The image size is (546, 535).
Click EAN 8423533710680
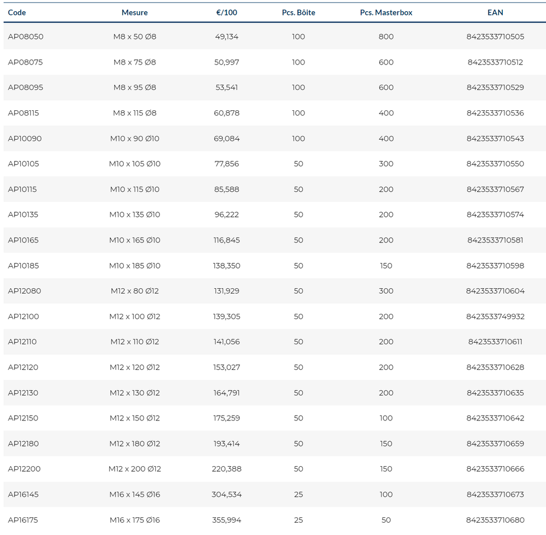point(495,520)
